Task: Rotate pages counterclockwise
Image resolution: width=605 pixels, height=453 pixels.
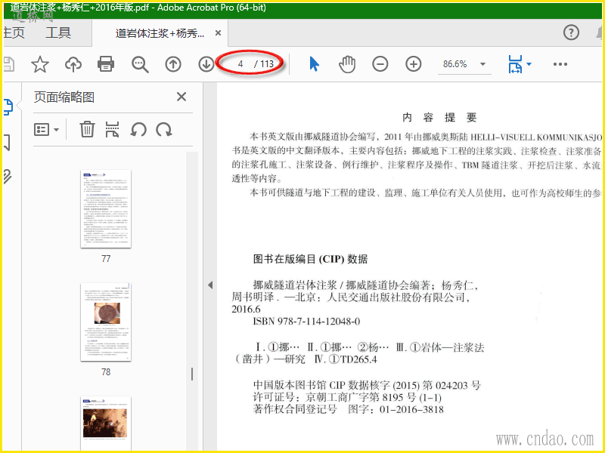Action: coord(138,129)
